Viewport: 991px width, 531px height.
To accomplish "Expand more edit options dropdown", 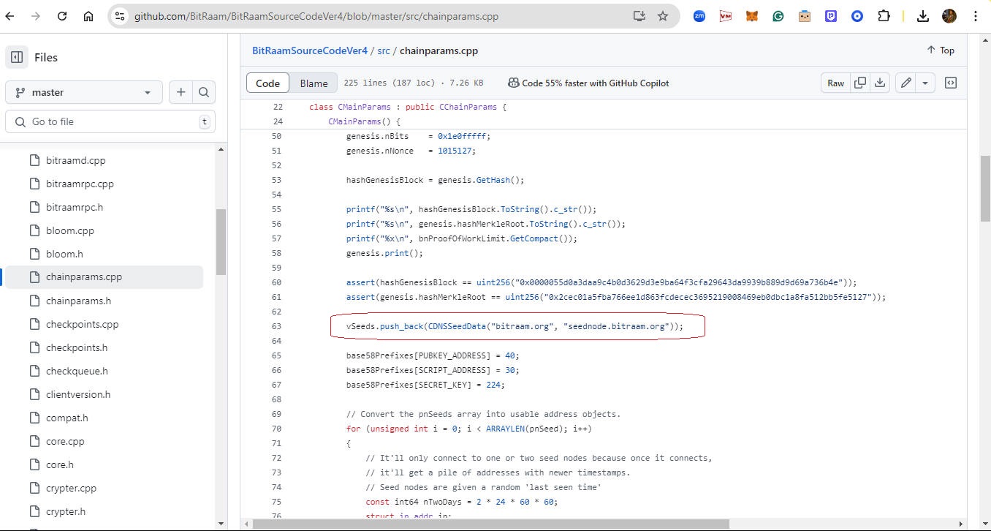I will 925,83.
